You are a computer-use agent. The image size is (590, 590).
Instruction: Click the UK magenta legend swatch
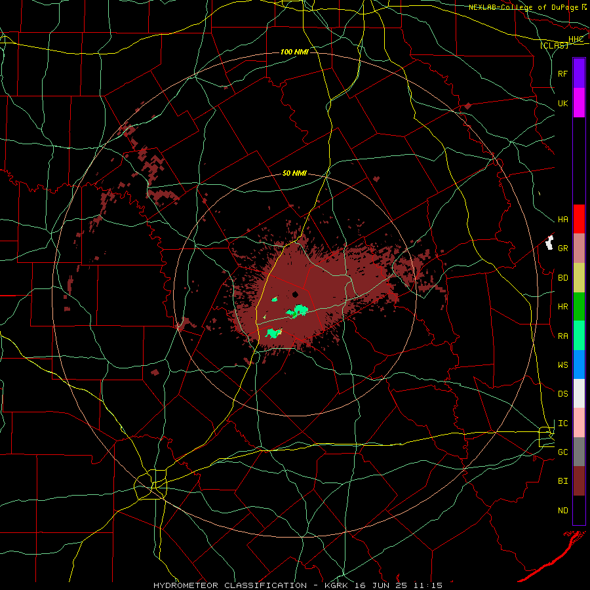[579, 103]
